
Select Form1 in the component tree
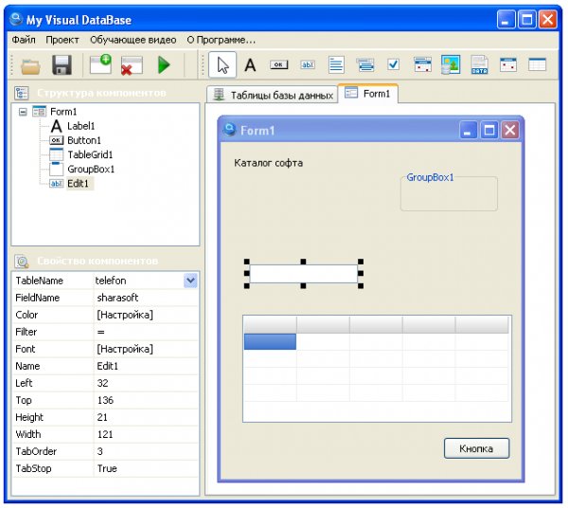click(63, 111)
